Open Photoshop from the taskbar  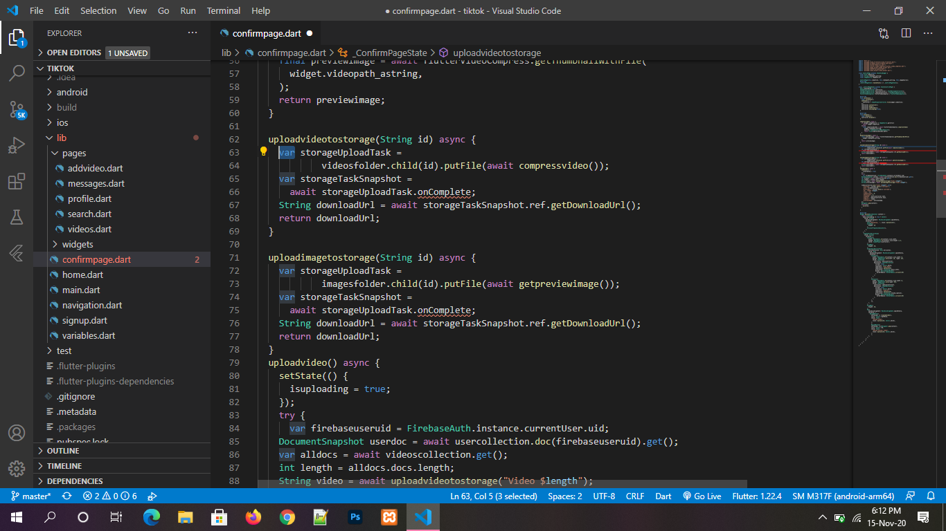tap(355, 517)
